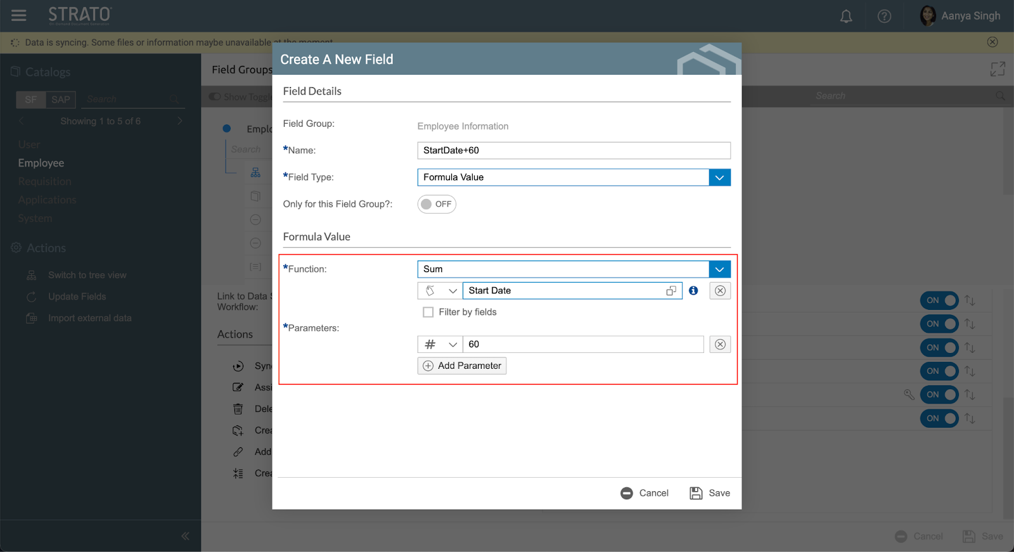This screenshot has height=552, width=1014.
Task: Open the hamburger main menu
Action: 19,15
